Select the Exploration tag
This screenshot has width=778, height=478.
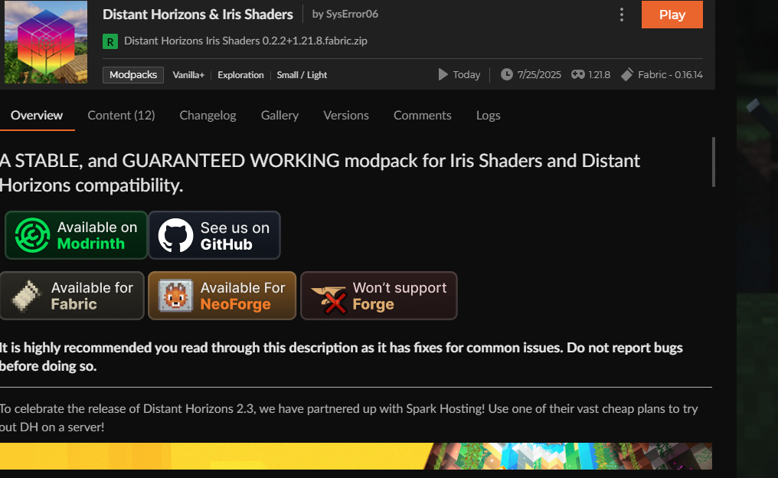tap(240, 75)
